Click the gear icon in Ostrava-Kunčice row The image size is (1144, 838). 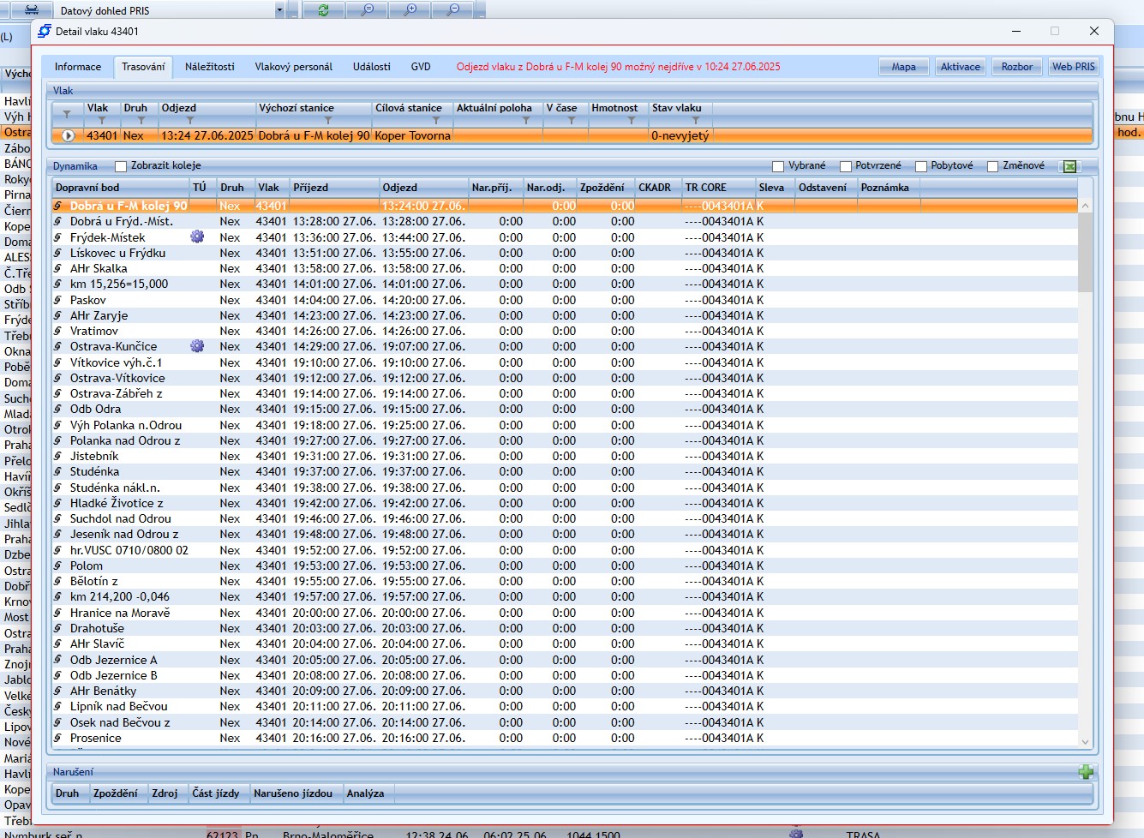(x=197, y=347)
